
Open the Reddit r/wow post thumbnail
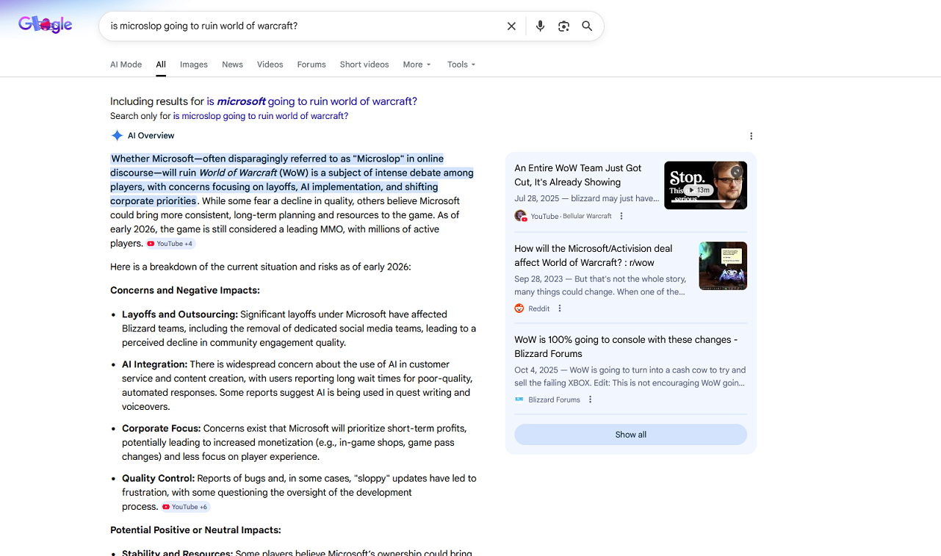723,266
